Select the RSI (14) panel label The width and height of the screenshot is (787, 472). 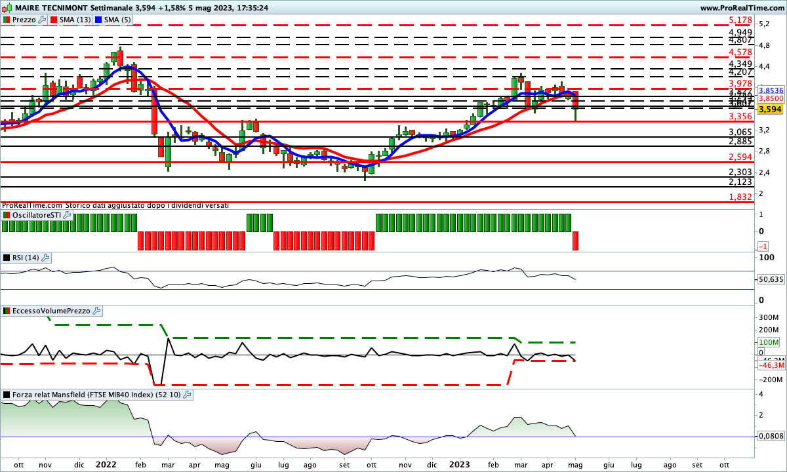pyautogui.click(x=26, y=258)
